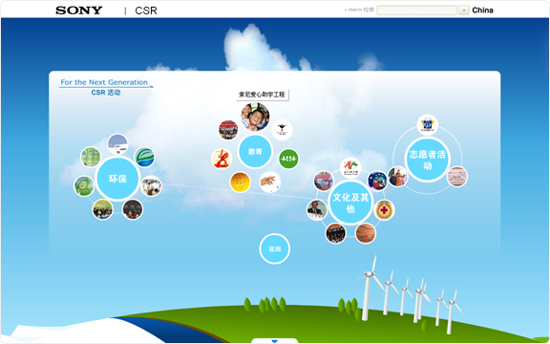Select the red ribbon figure icon
Image resolution: width=550 pixels, height=344 pixels.
(x=222, y=159)
